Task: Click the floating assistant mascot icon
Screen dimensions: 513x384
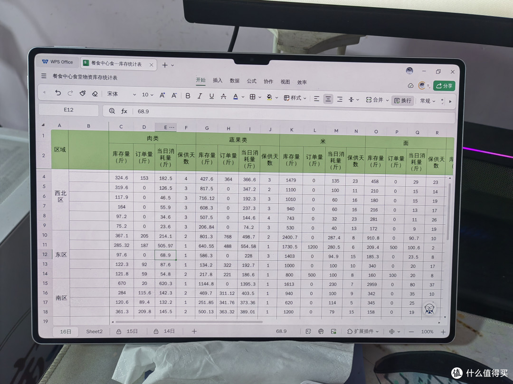Action: [429, 308]
